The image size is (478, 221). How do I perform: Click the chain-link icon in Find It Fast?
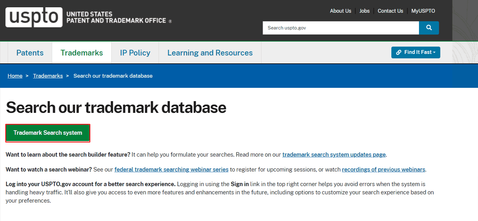[398, 53]
